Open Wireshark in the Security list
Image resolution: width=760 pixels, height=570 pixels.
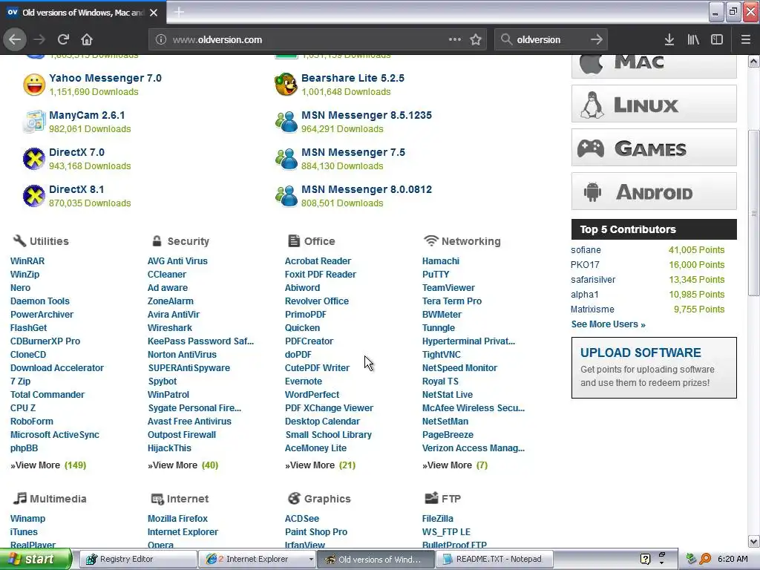point(170,328)
